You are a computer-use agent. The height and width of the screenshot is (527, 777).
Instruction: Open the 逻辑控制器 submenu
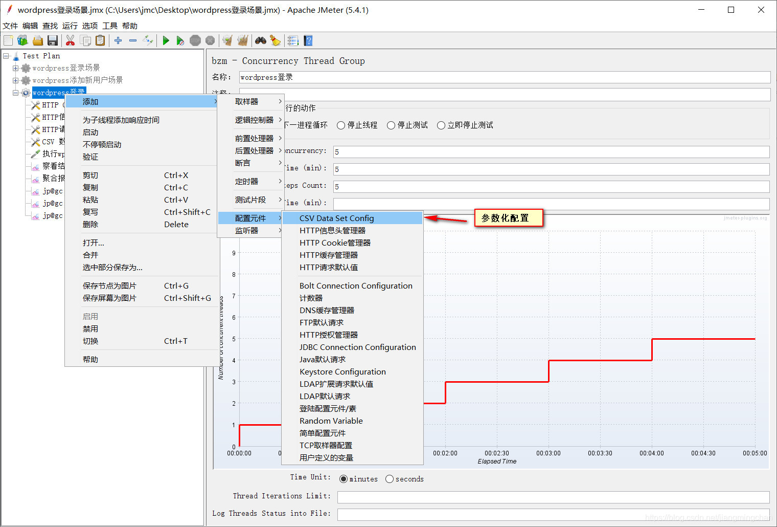(x=250, y=120)
